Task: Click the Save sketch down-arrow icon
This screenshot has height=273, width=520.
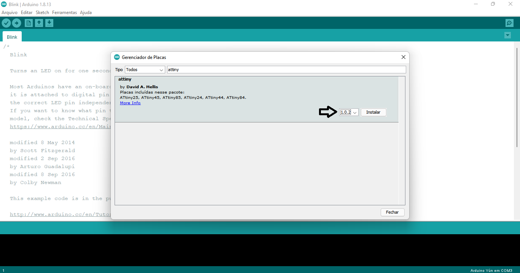Action: click(49, 23)
